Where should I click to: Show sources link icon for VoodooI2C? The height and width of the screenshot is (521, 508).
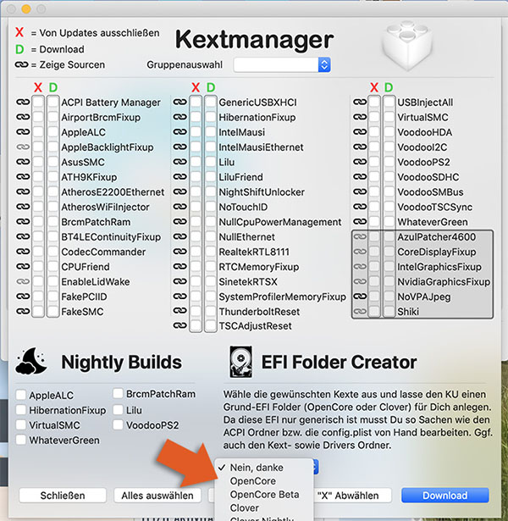point(360,147)
